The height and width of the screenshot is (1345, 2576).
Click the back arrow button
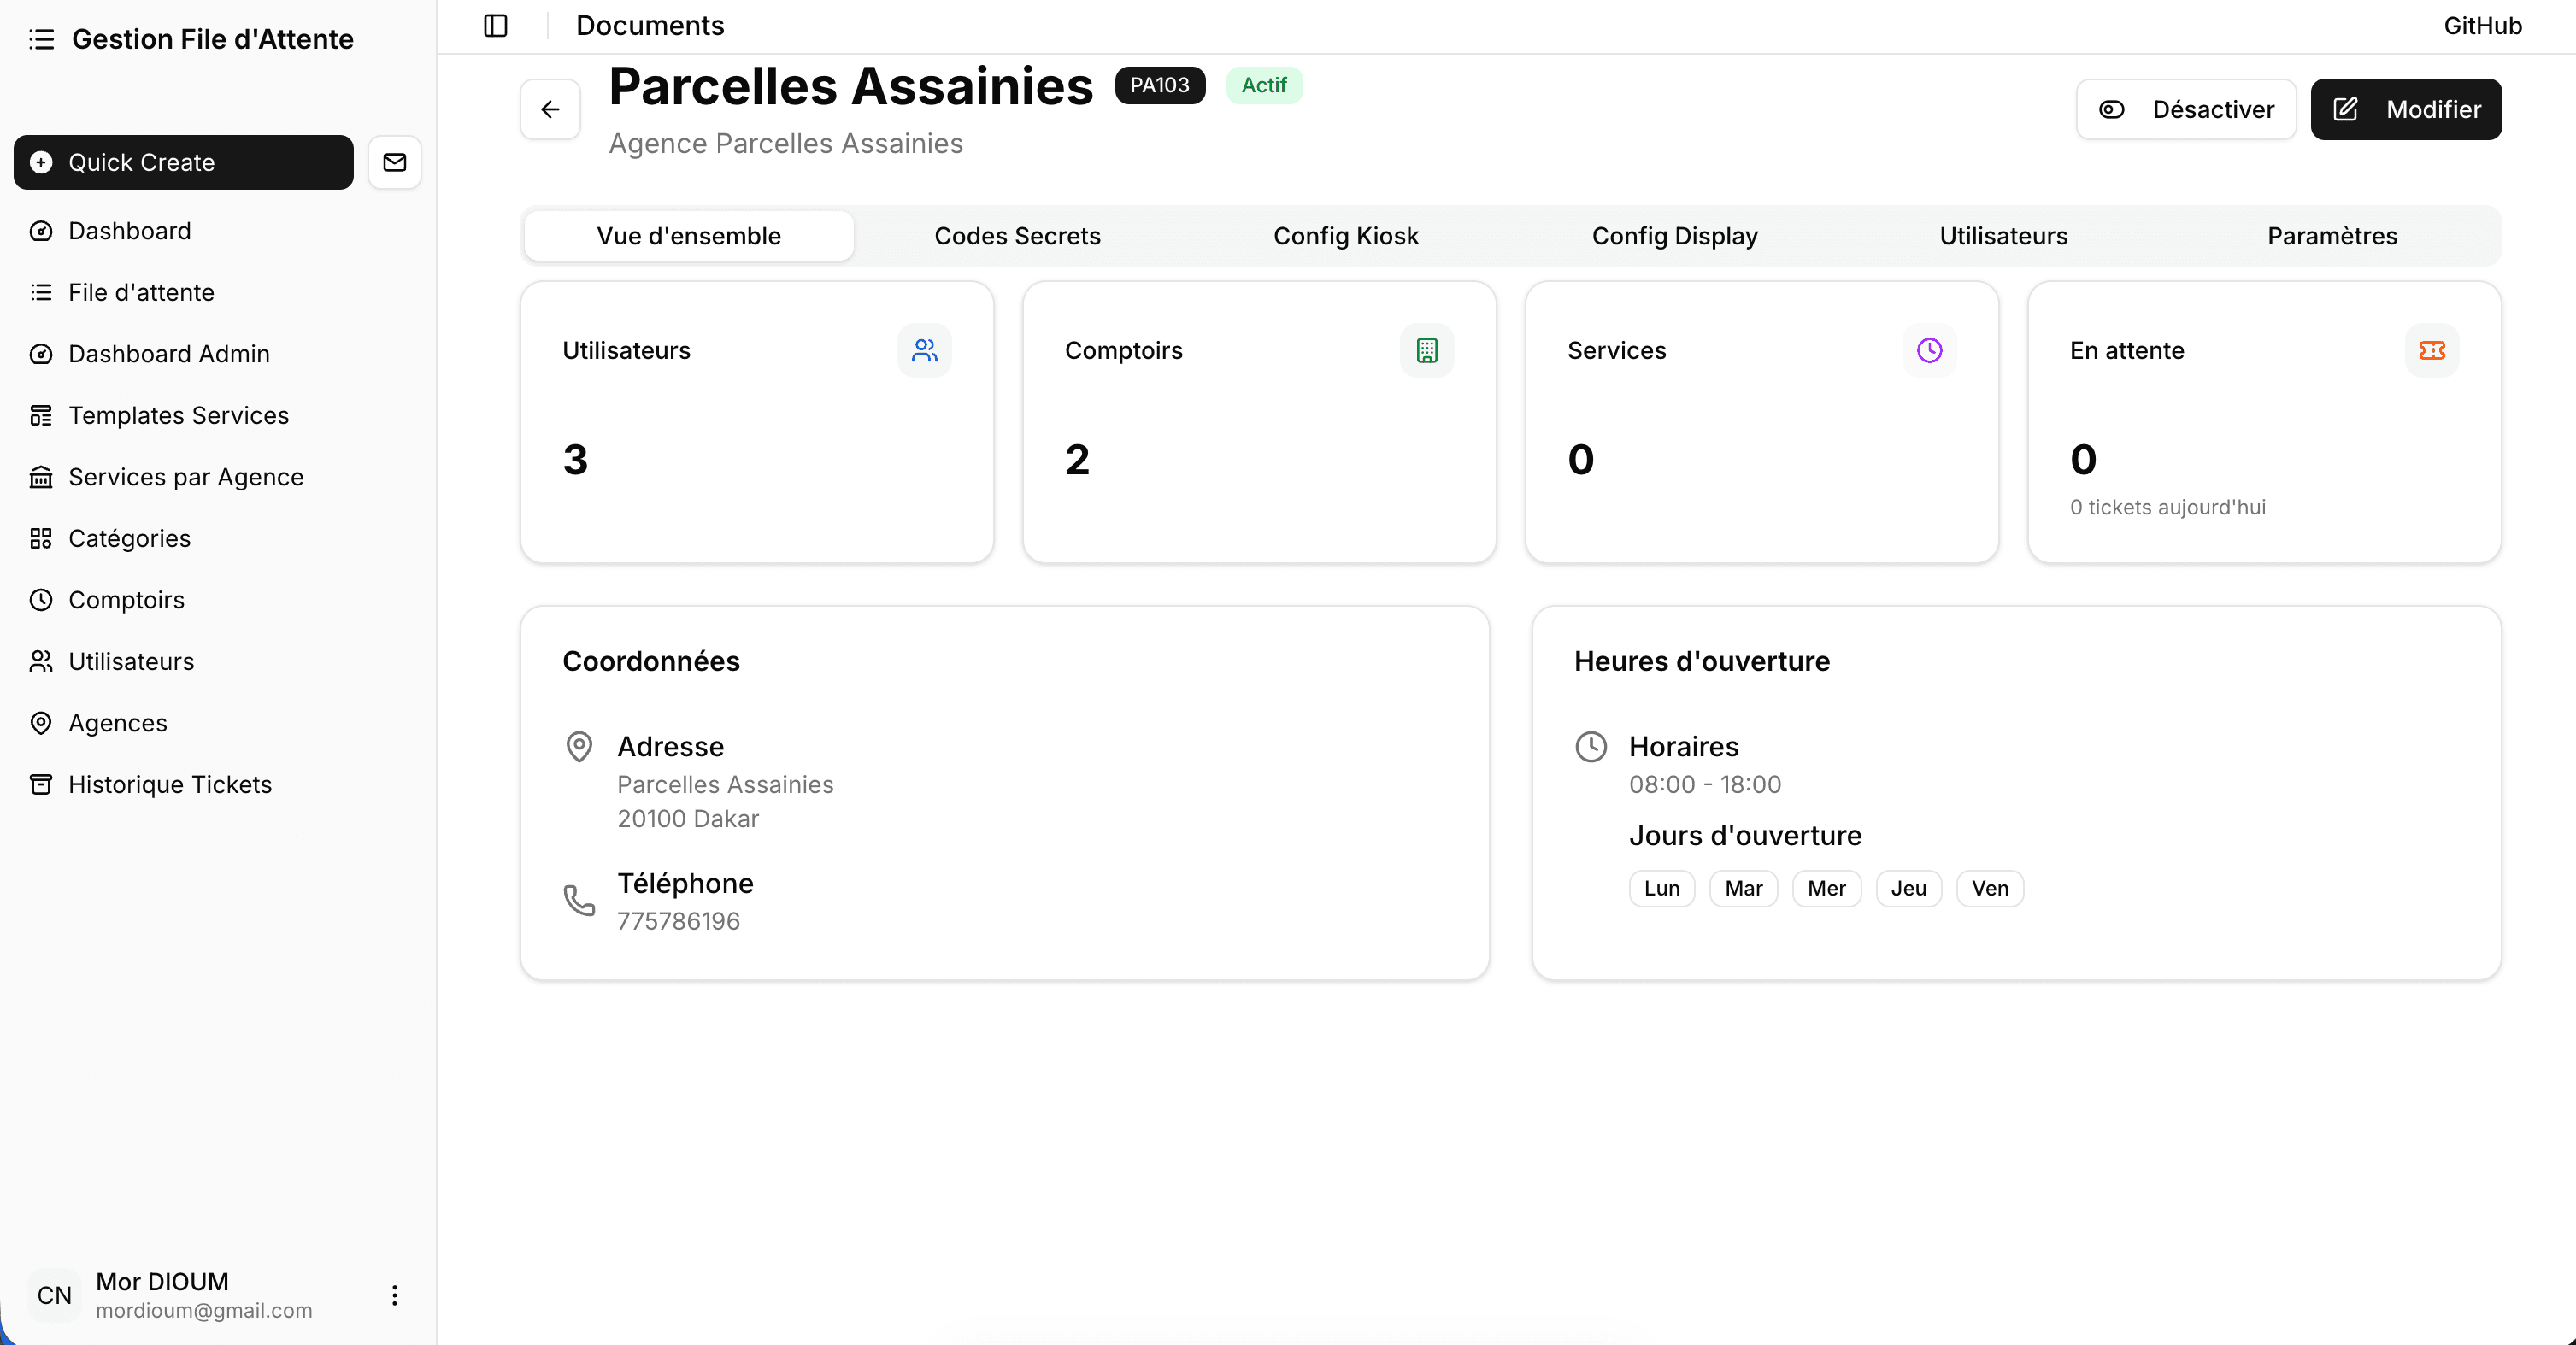[550, 109]
